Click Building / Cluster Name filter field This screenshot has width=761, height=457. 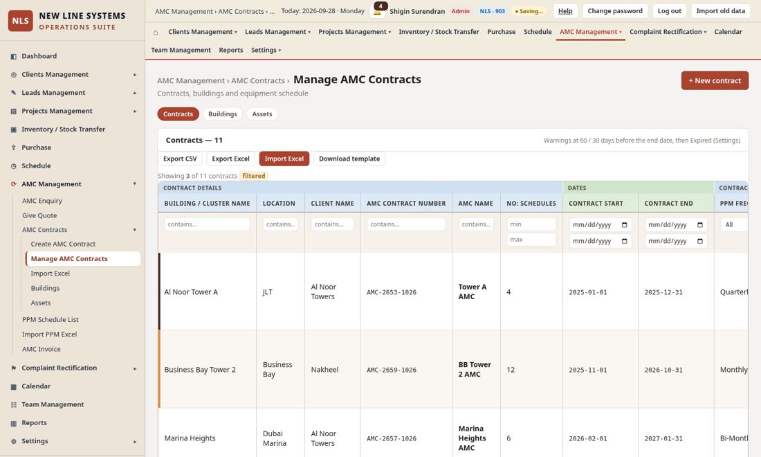(208, 224)
